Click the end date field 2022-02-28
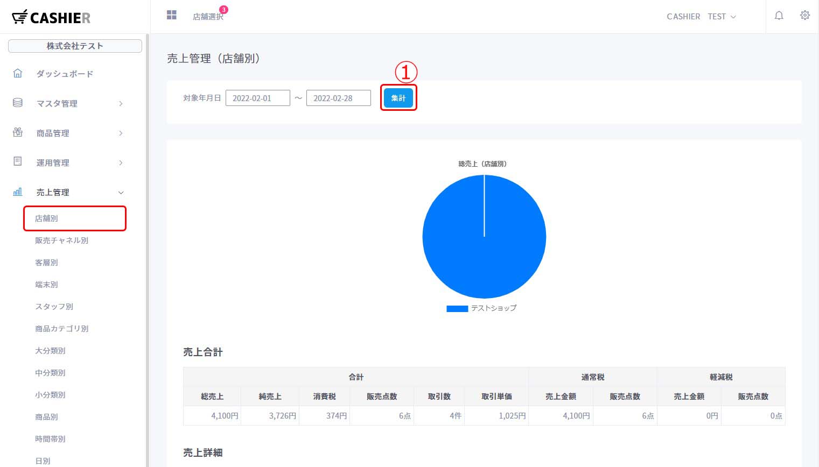The width and height of the screenshot is (819, 467). pyautogui.click(x=339, y=98)
